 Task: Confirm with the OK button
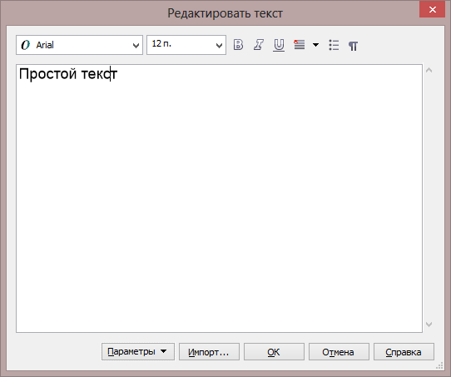click(274, 351)
